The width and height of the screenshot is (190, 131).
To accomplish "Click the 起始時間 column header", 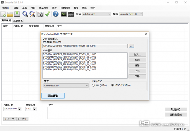I will click(x=20, y=26).
